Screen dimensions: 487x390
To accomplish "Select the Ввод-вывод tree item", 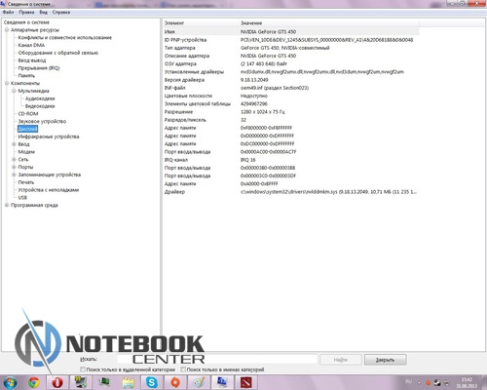I will pos(32,60).
